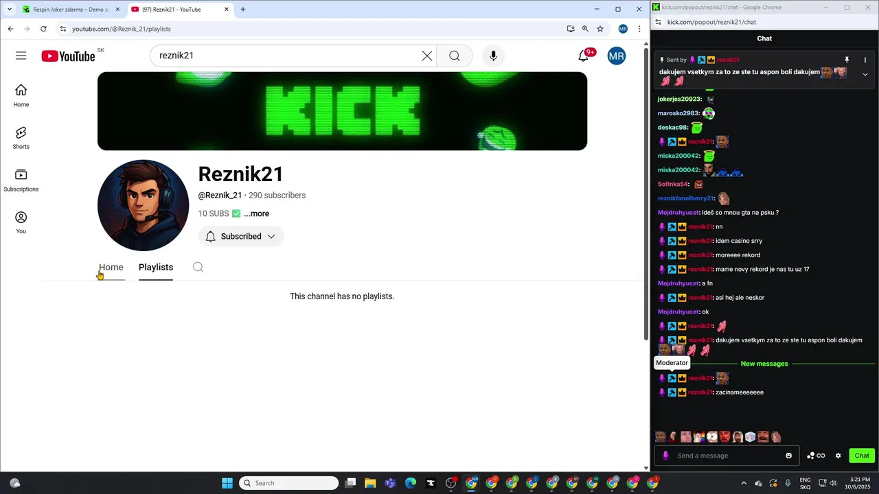Click the YouTube logo
This screenshot has height=494, width=879.
click(x=68, y=56)
